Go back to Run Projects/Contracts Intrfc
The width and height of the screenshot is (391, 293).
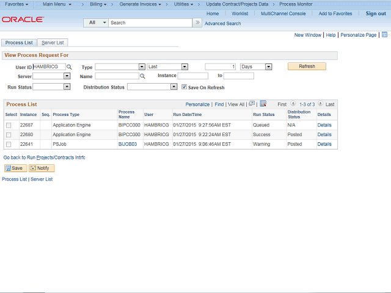point(44,157)
